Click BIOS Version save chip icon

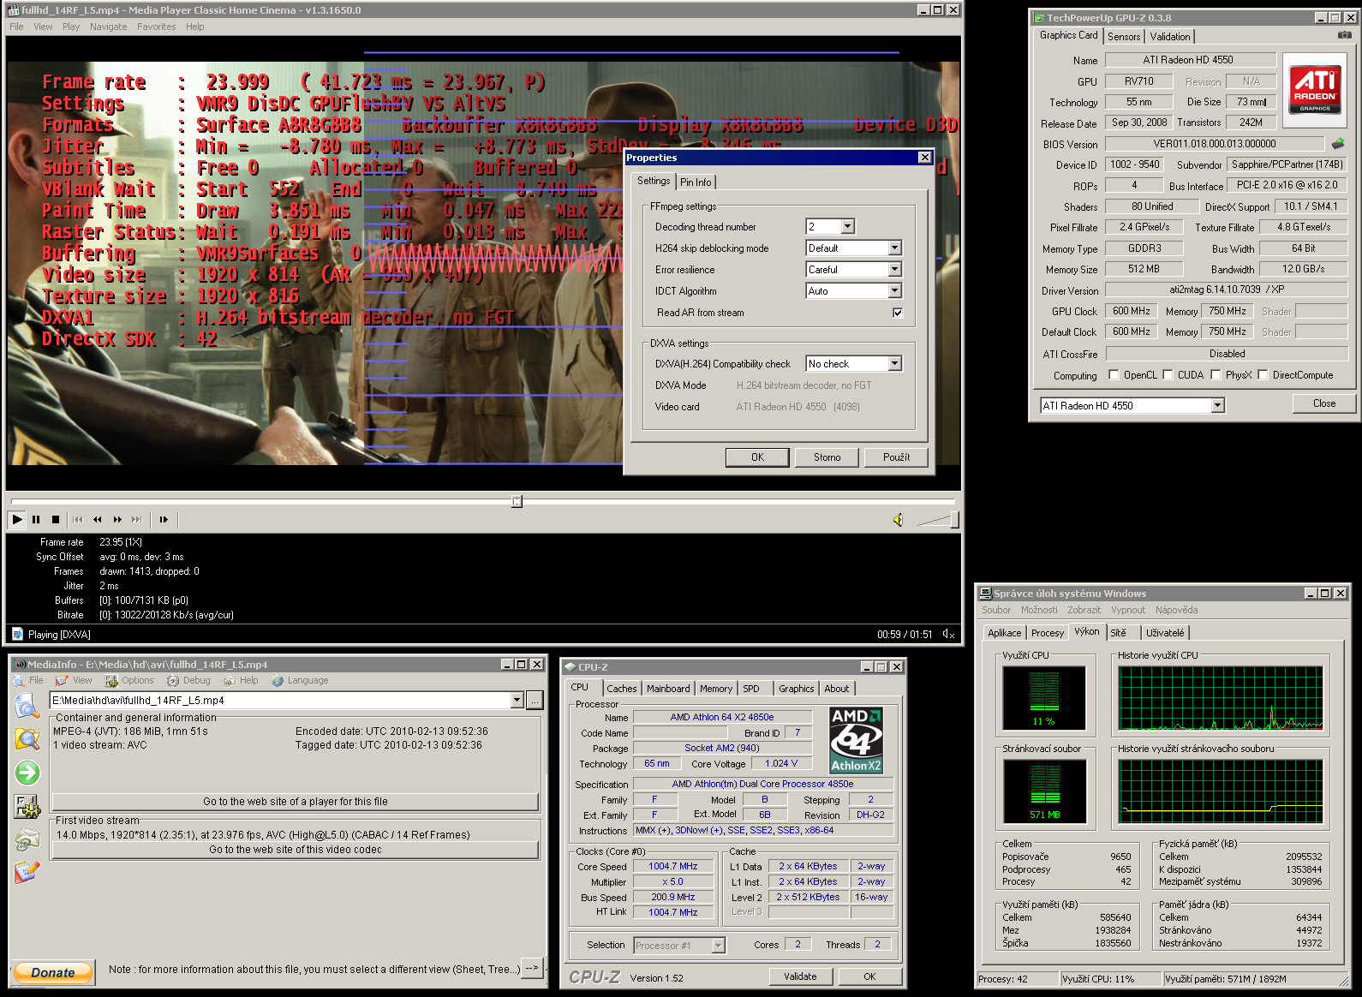click(1337, 144)
